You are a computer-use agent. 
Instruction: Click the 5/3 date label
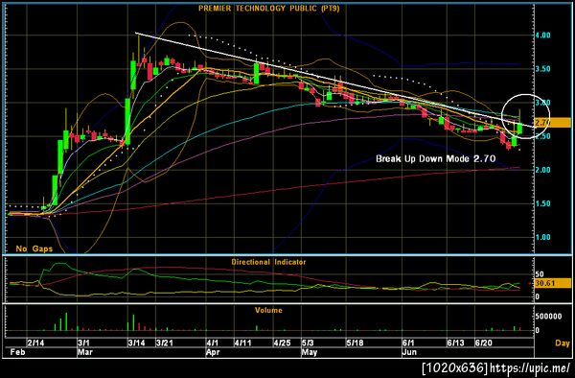tap(308, 343)
